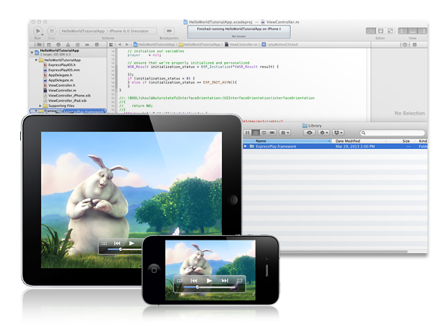
Task: Click the Run button in Xcode toolbar
Action: (37, 31)
